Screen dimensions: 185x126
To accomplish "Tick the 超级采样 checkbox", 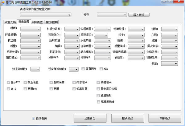I will [x=51, y=83].
